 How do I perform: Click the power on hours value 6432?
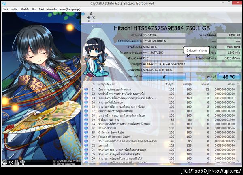click(229, 58)
